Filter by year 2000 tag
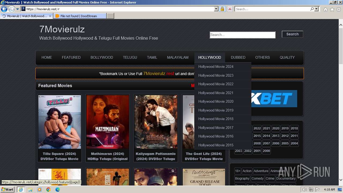The height and width of the screenshot is (193, 343). 266,151
